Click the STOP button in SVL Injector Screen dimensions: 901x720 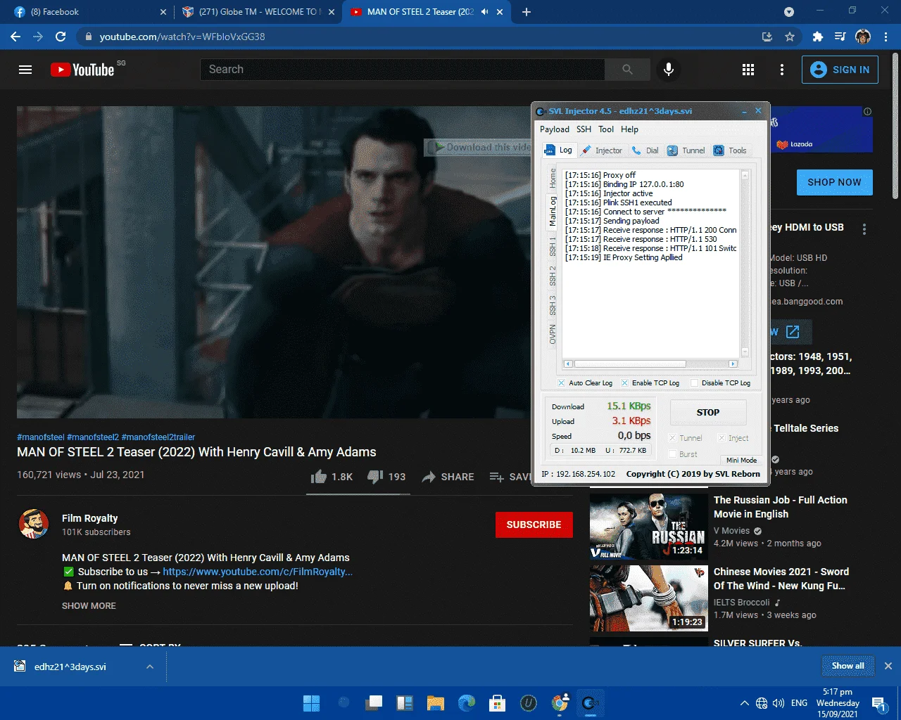707,413
